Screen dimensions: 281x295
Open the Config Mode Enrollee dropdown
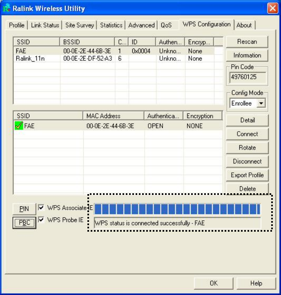click(x=261, y=103)
